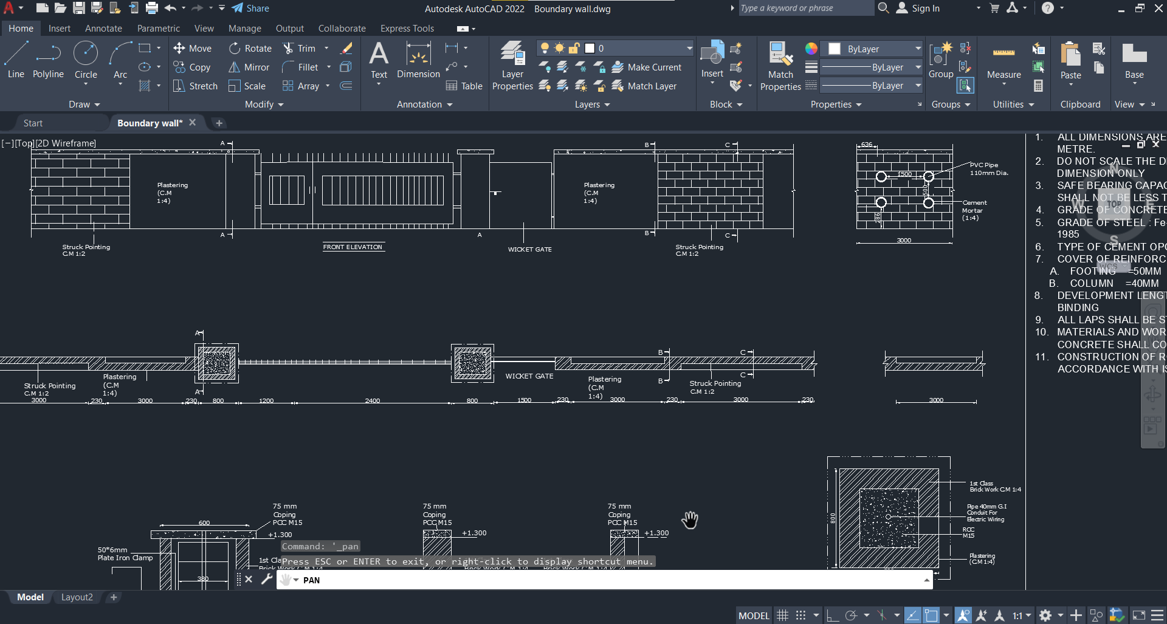Open the annotation scale 1:1 dropdown
Image resolution: width=1167 pixels, height=624 pixels.
[1022, 615]
